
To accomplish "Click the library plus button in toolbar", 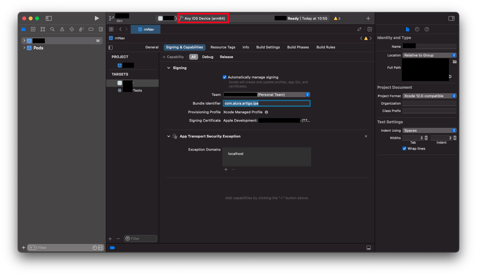I will click(368, 18).
